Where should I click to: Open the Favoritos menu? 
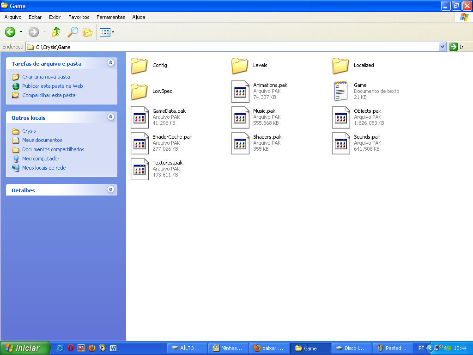pos(79,17)
